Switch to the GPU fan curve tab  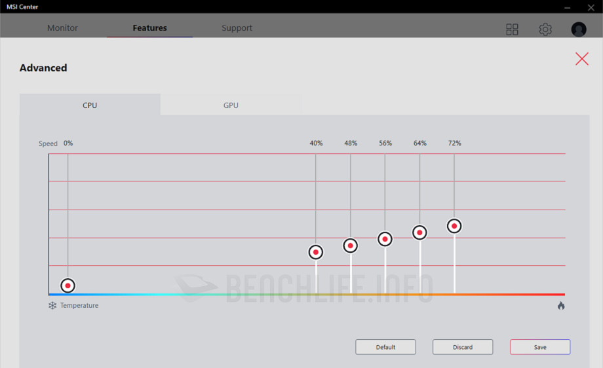coord(231,105)
